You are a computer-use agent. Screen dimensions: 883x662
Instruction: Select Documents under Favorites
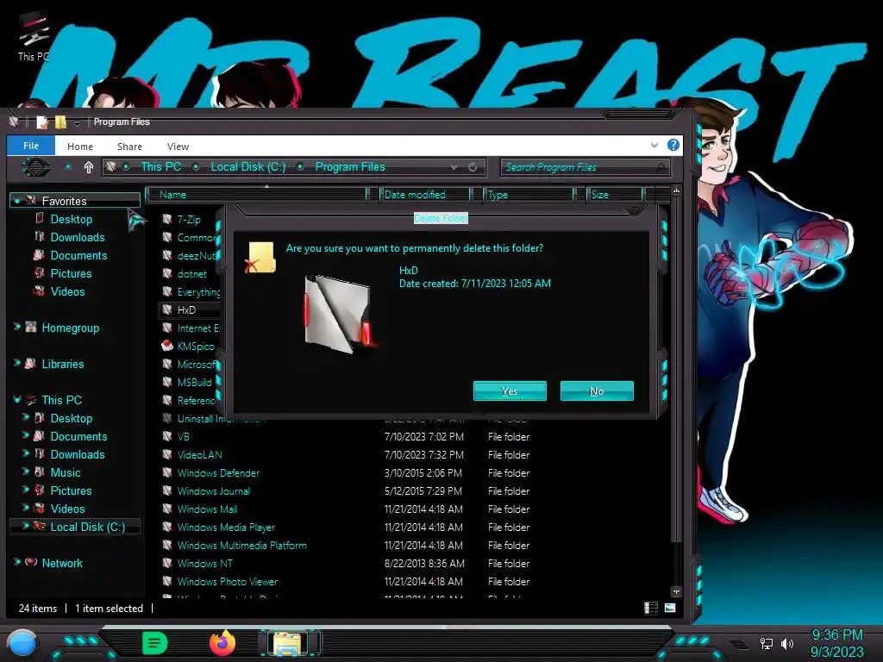coord(78,255)
